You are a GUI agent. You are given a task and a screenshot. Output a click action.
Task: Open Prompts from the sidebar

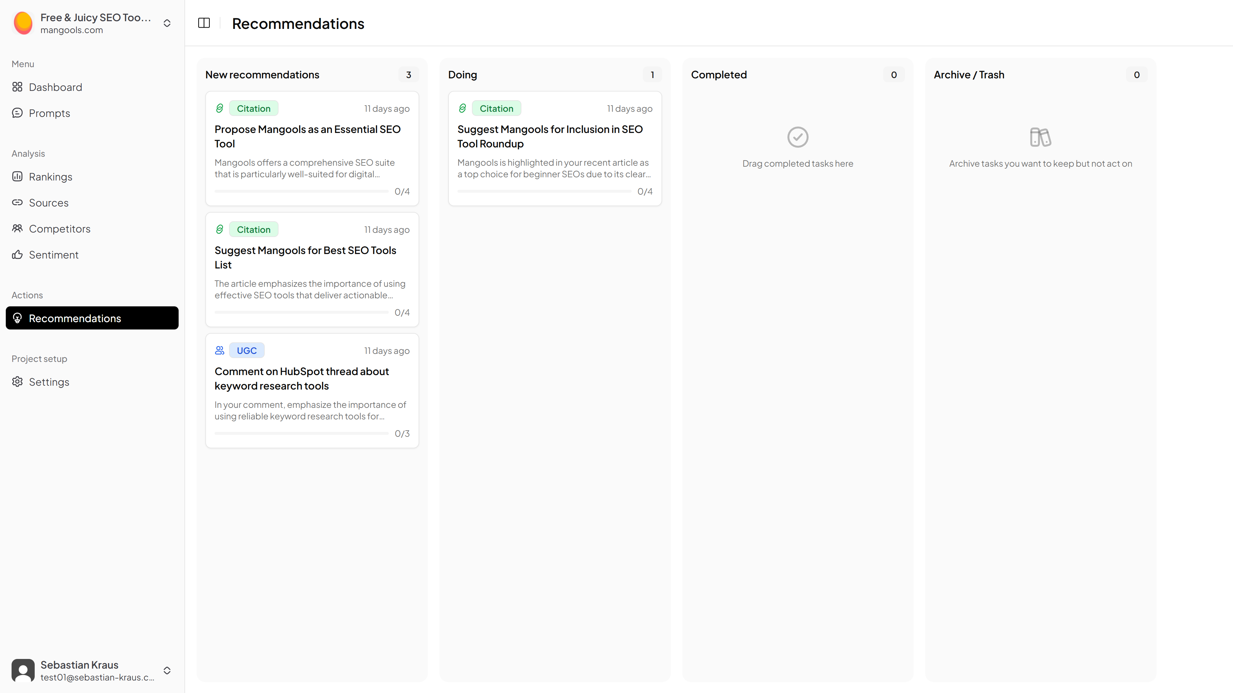pos(49,113)
